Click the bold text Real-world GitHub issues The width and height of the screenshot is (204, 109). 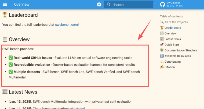[33, 58]
